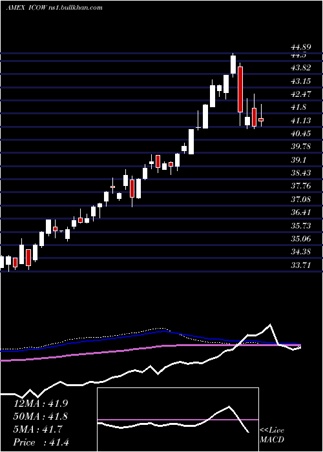
Task: Click the '<<Live MACD' label
Action: pyautogui.click(x=272, y=435)
